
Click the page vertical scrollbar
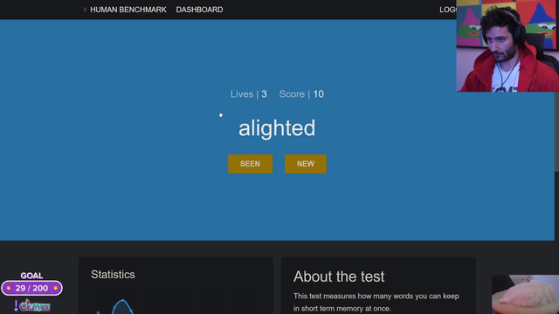pyautogui.click(x=556, y=132)
